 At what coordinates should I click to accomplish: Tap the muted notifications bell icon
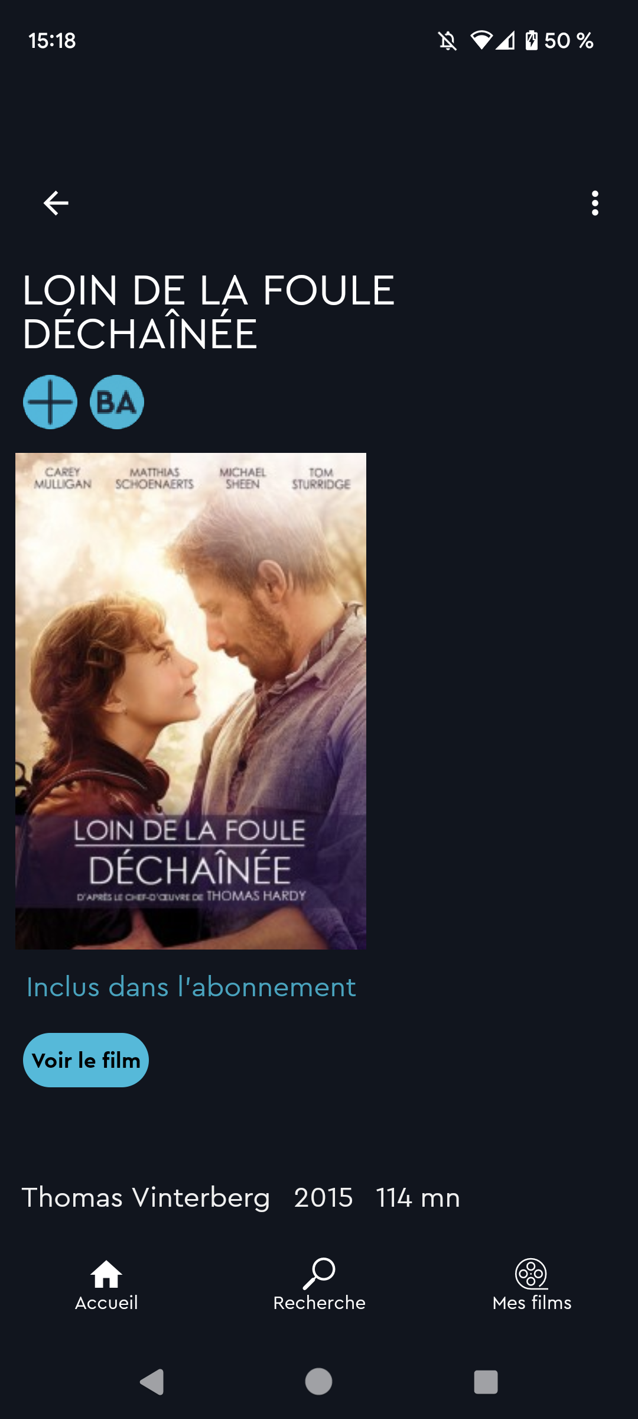[x=447, y=41]
